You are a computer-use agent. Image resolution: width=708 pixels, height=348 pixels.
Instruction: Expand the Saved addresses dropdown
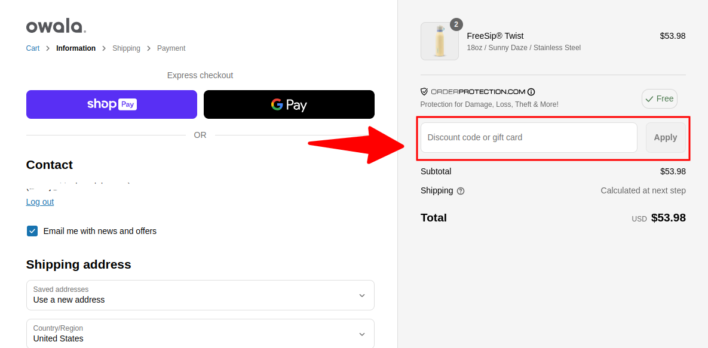pos(200,295)
